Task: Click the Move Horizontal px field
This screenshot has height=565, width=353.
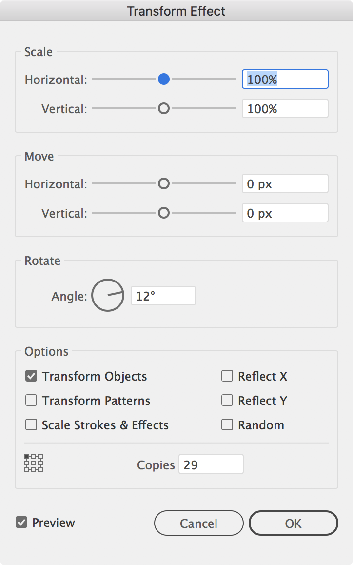Action: click(285, 183)
